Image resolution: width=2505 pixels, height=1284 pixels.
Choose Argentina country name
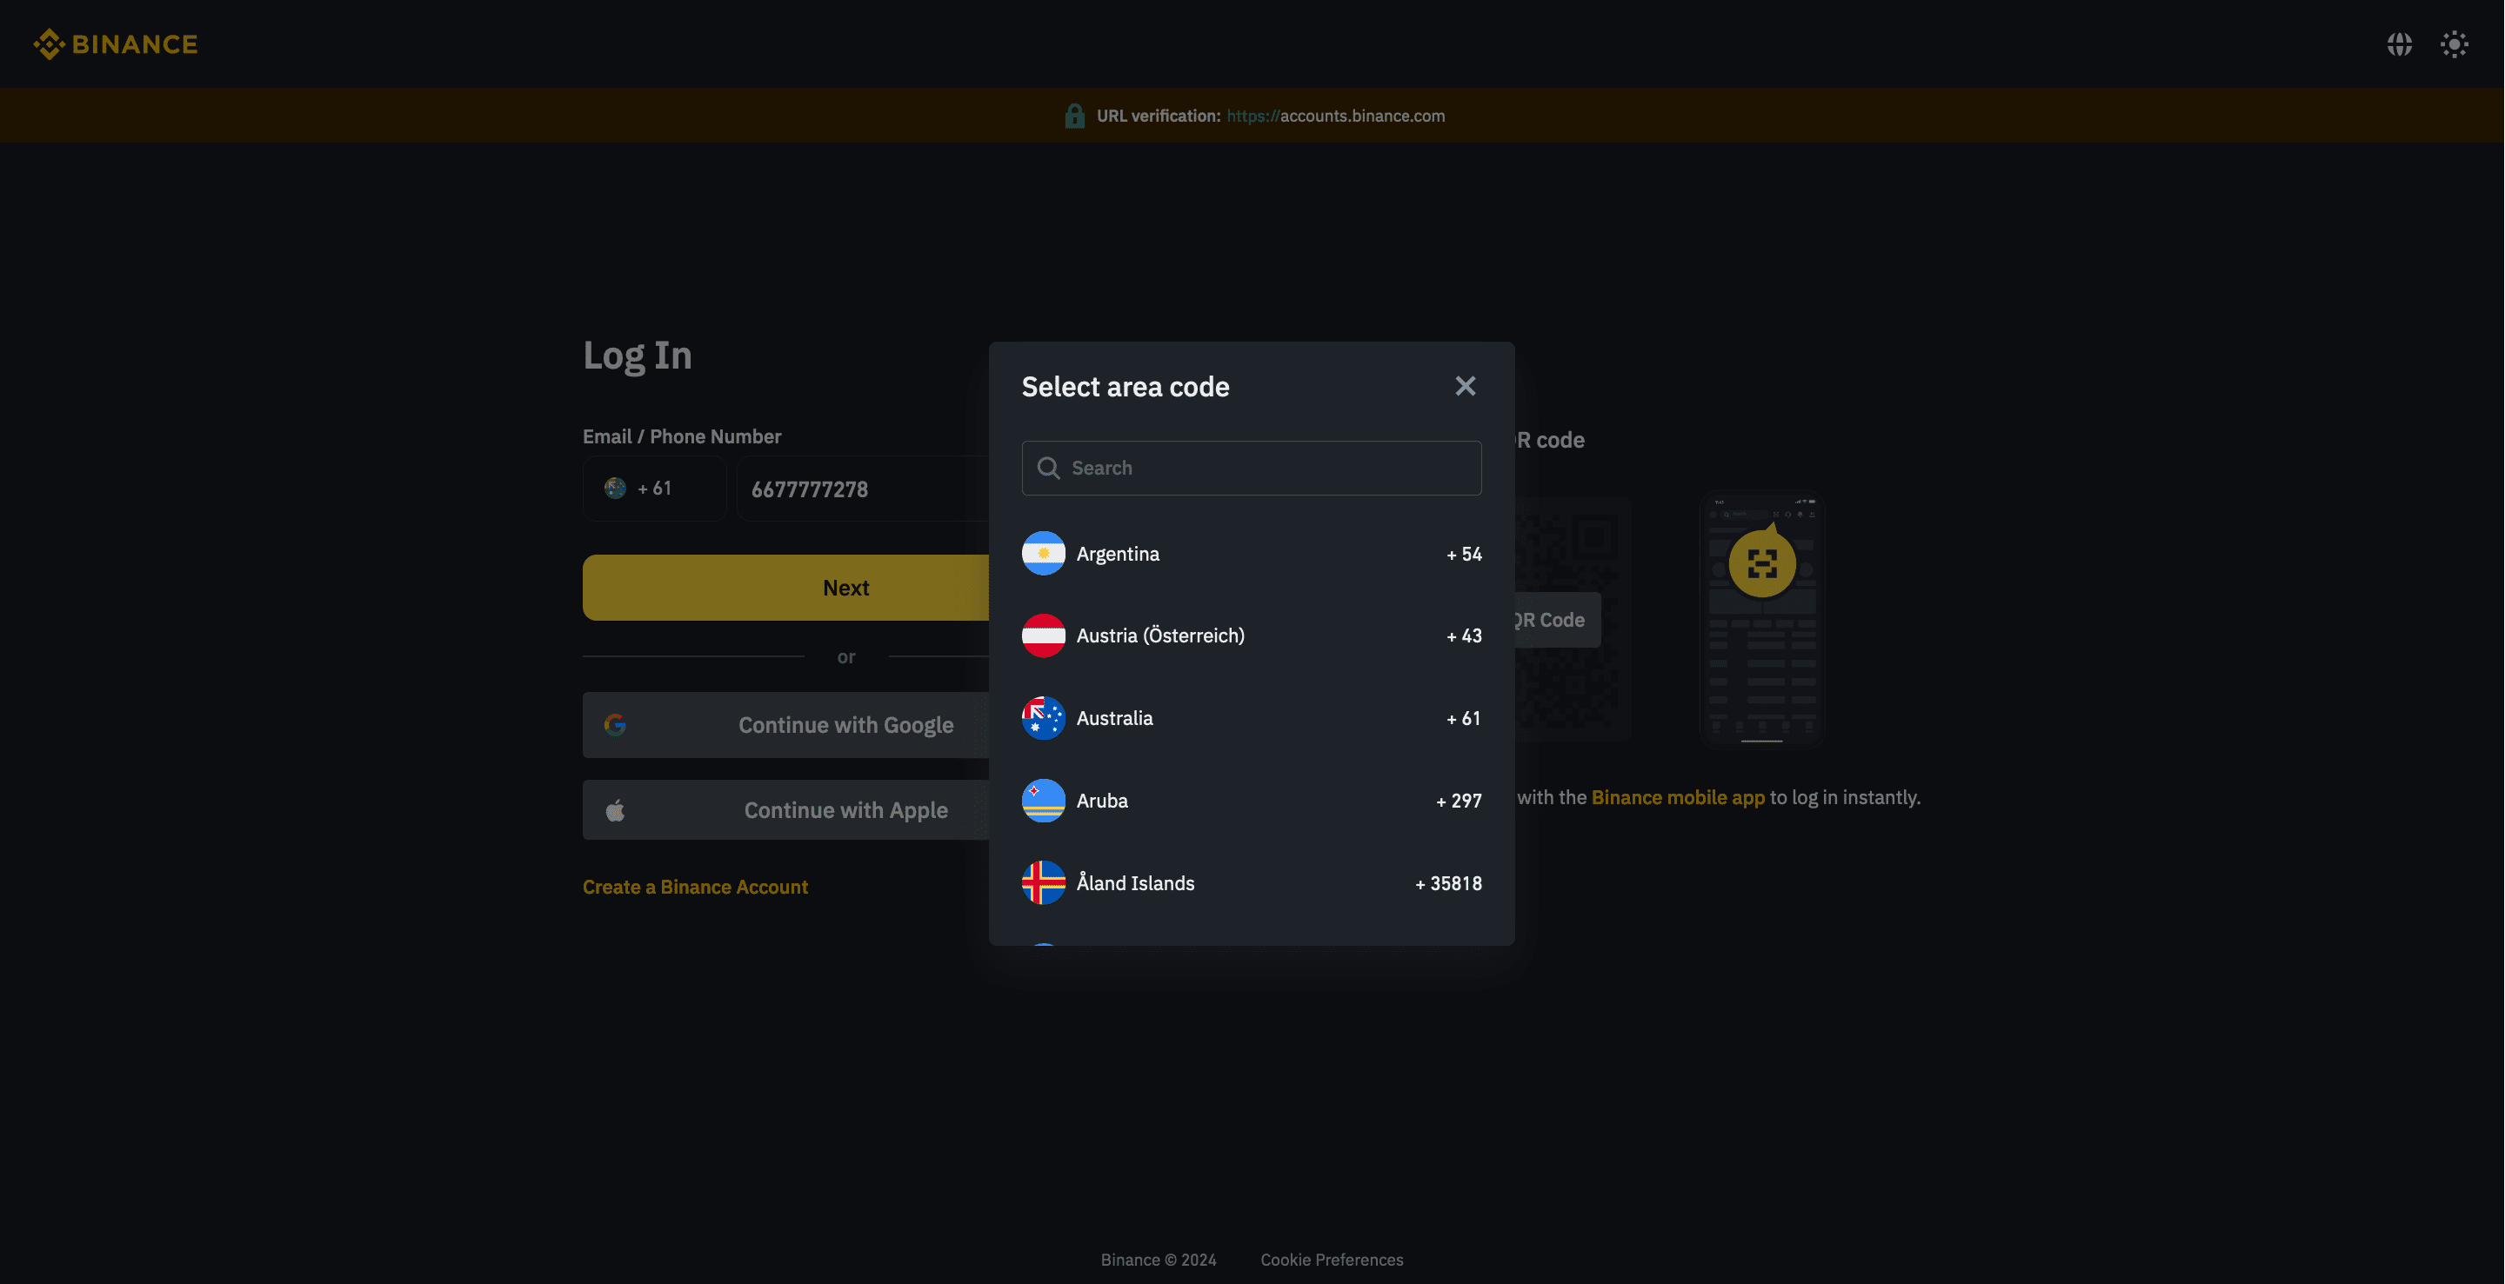pos(1118,554)
